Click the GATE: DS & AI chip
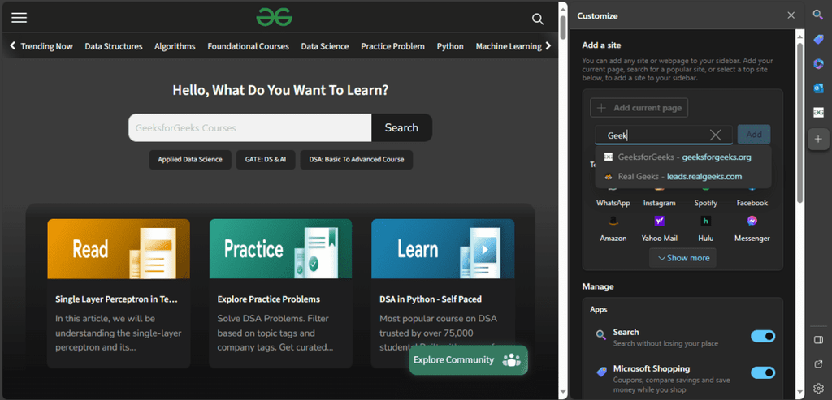Viewport: 832px width, 400px height. click(x=266, y=160)
